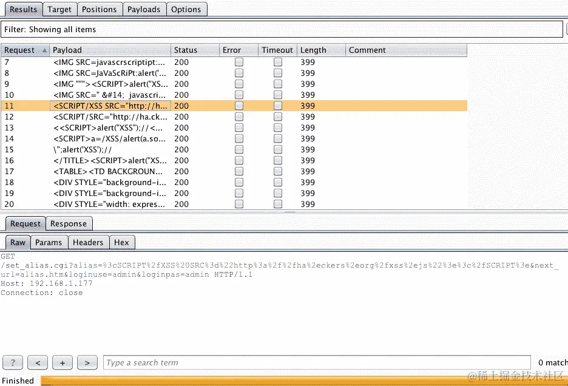Screen dimensions: 568x386
Task: Click the previous match arrow button
Action: pyautogui.click(x=38, y=362)
